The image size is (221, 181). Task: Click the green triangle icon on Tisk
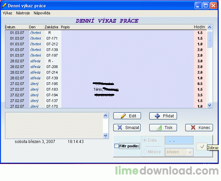click(x=159, y=128)
